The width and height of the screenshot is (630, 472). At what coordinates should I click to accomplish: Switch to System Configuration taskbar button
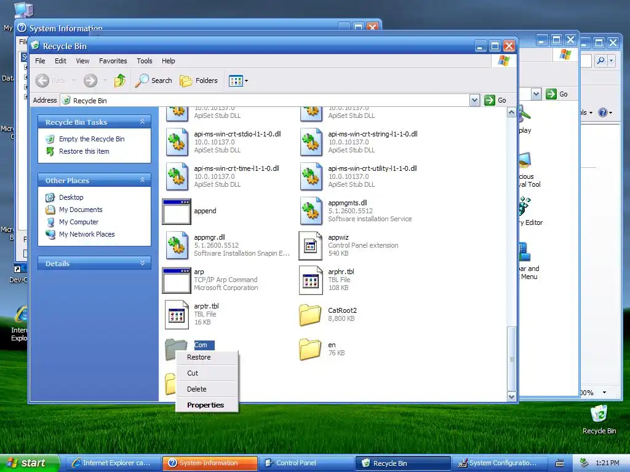tap(500, 463)
